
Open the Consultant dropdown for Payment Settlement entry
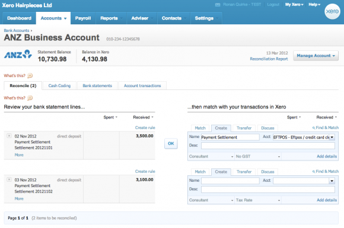coord(211,156)
